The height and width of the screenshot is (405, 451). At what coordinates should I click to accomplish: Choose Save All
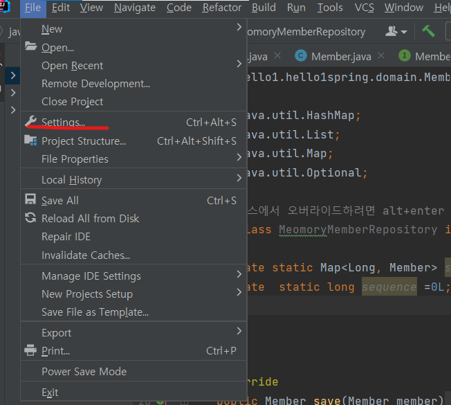click(x=134, y=201)
